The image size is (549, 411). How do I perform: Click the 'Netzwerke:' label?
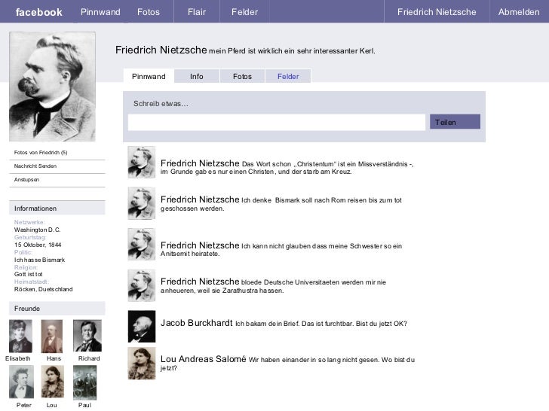click(29, 222)
